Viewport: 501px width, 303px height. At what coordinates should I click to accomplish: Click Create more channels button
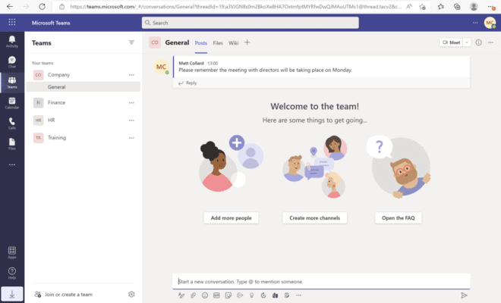pyautogui.click(x=315, y=218)
